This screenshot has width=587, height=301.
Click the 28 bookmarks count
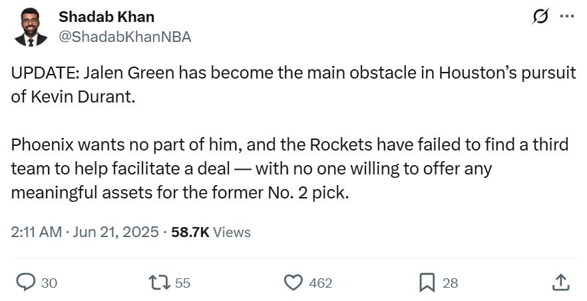[x=451, y=283]
